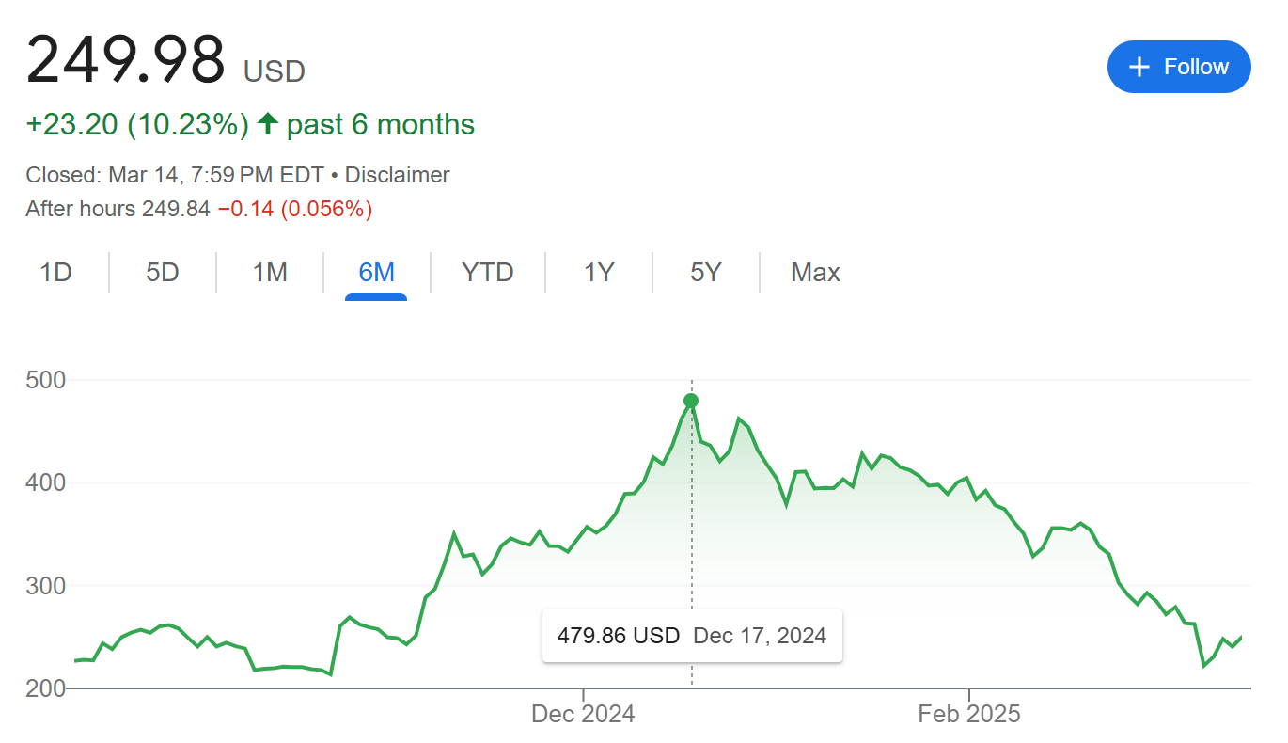The height and width of the screenshot is (743, 1288).
Task: Click the After hours 249.84 text
Action: (x=118, y=209)
